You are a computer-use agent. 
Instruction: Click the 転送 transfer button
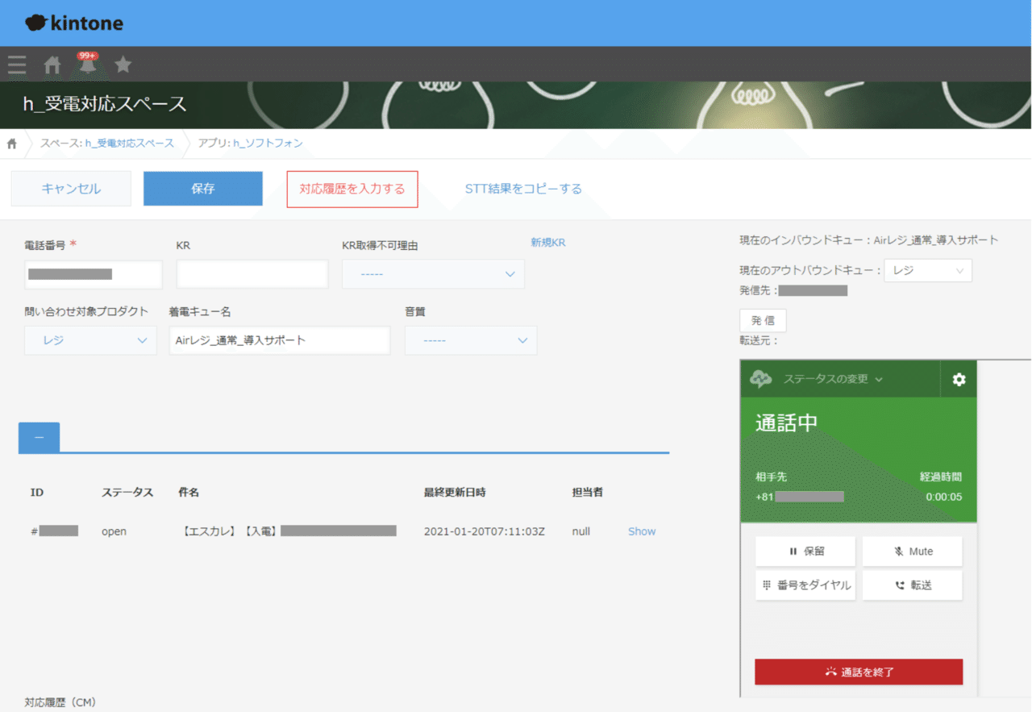click(x=913, y=585)
